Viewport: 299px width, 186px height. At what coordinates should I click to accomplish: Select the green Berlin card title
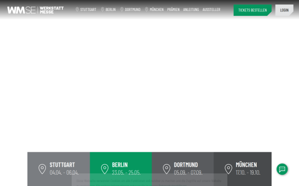[120, 165]
